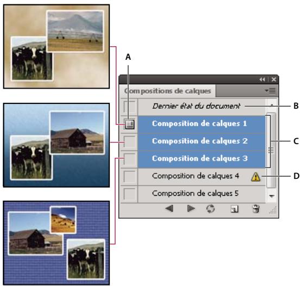Toggle apply box for Dernier état du document
The image size is (302, 286).
click(x=129, y=107)
